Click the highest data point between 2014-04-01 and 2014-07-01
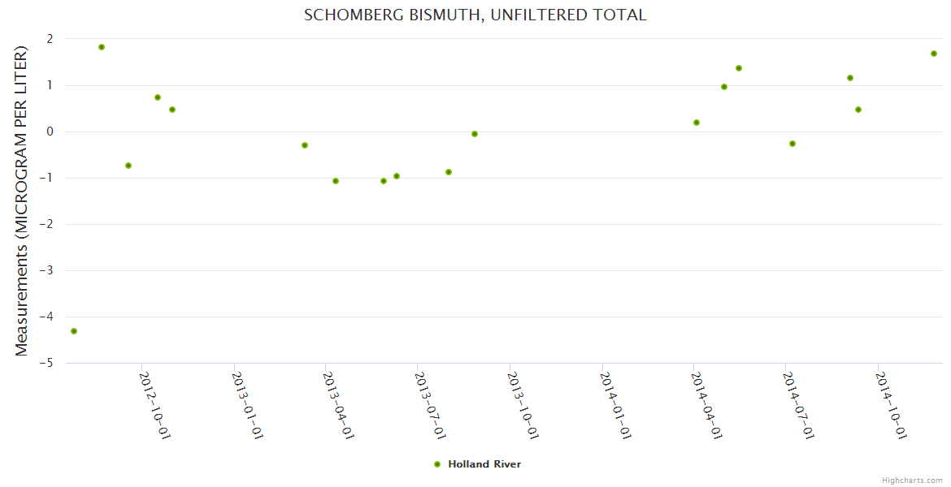This screenshot has height=487, width=951. point(739,68)
